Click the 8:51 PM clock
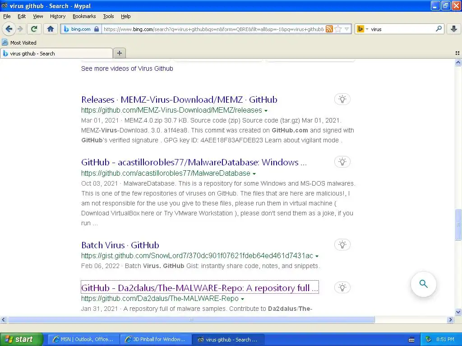The width and height of the screenshot is (462, 346). point(445,340)
